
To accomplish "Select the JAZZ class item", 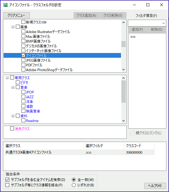I will 30,97.
